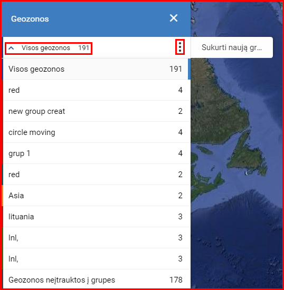
Task: Click the Visos geozonos 191 dropdown header
Action: click(49, 49)
